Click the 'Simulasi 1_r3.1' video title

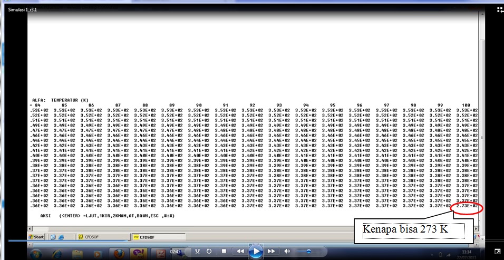[23, 9]
